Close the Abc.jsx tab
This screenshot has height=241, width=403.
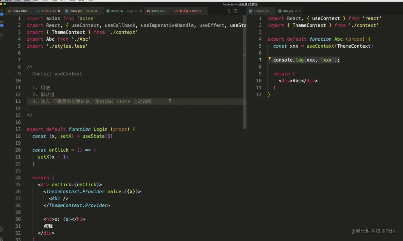point(300,11)
